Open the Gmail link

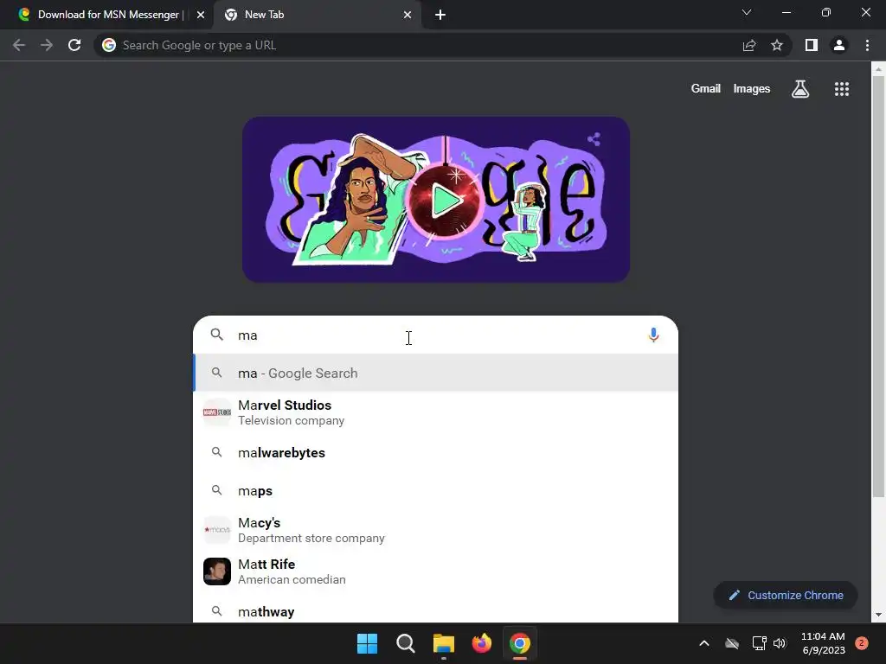point(706,89)
